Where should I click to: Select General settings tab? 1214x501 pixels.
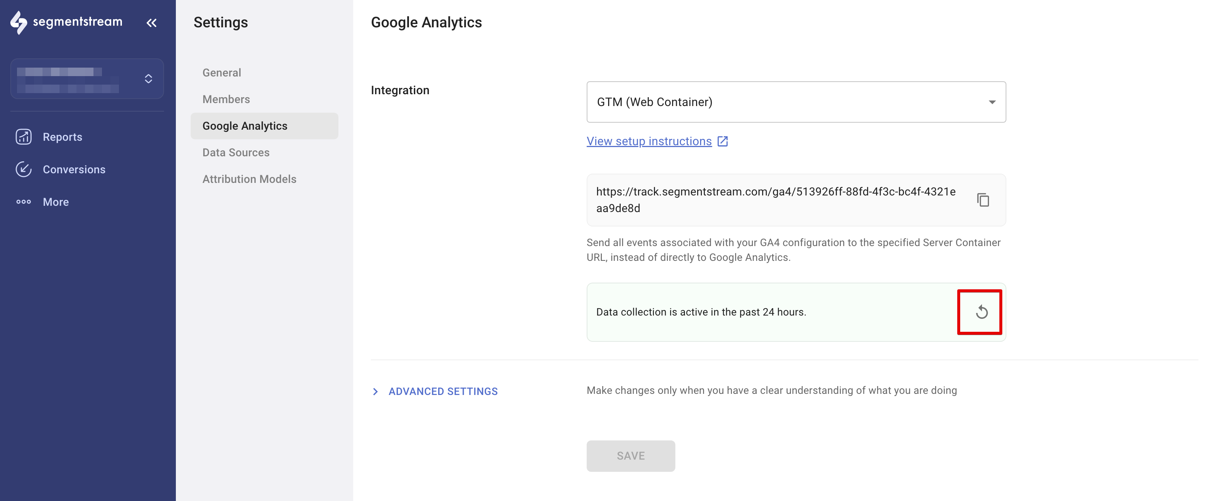point(222,72)
